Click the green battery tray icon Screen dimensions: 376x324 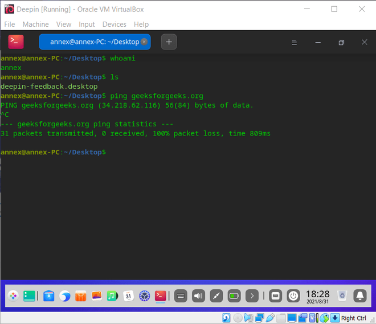234,296
